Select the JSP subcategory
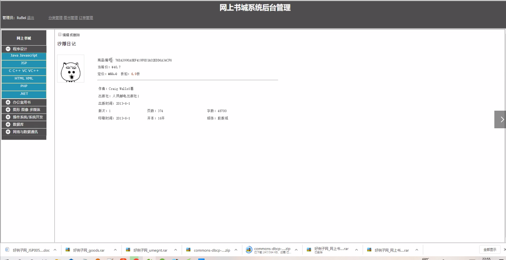Image resolution: width=506 pixels, height=260 pixels. [x=24, y=63]
